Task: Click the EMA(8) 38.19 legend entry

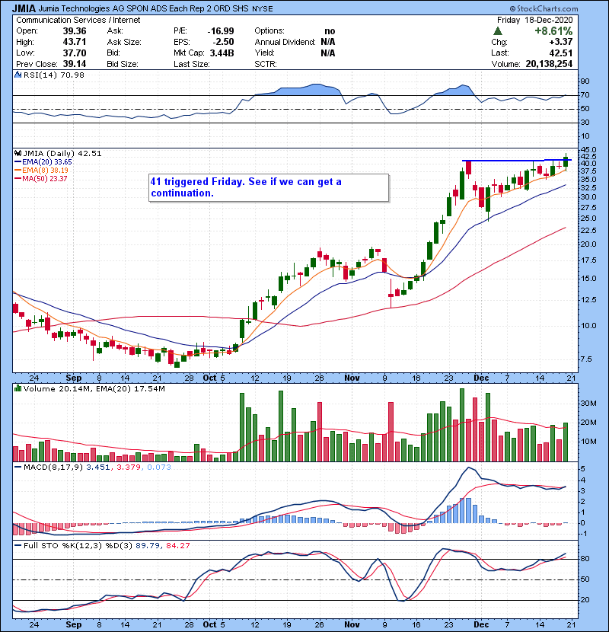Action: pyautogui.click(x=42, y=171)
